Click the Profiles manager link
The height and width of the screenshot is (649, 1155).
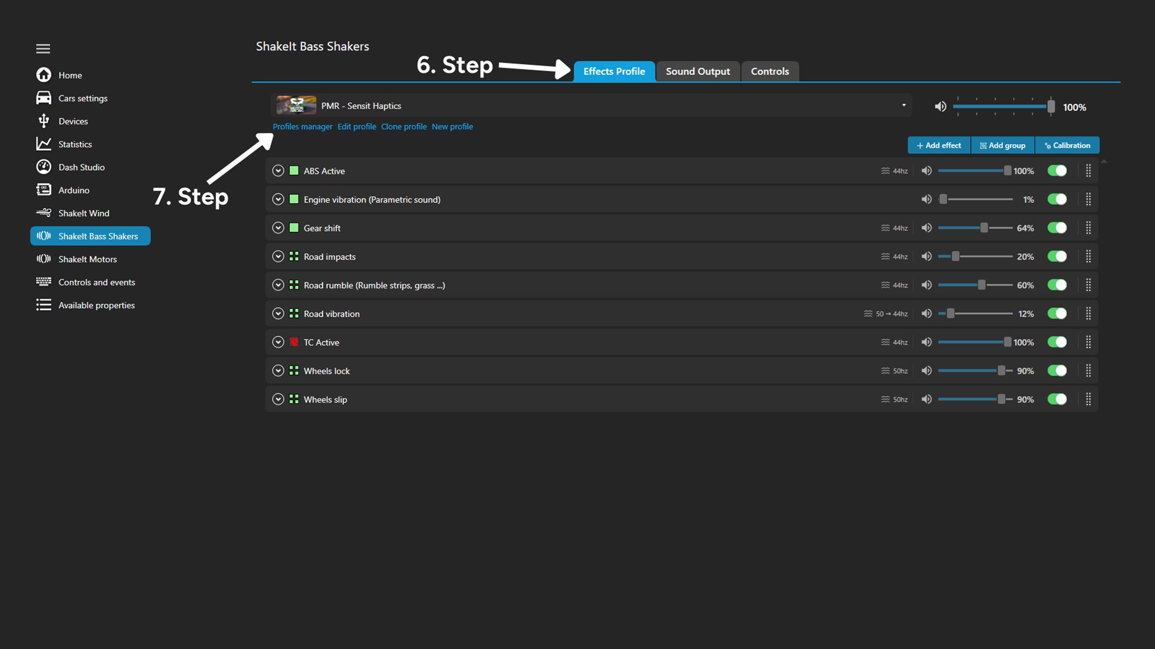302,127
